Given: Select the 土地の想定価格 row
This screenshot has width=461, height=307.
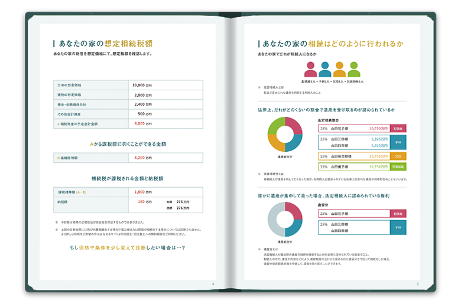Looking at the screenshot, I should 128,84.
